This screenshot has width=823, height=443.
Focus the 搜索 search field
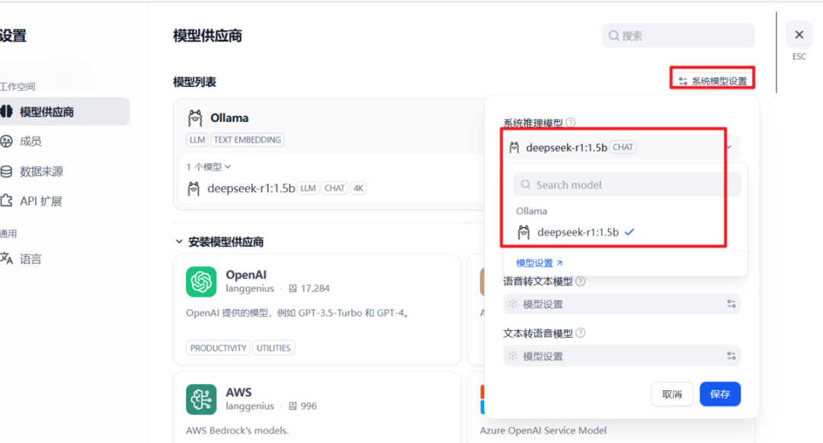678,36
